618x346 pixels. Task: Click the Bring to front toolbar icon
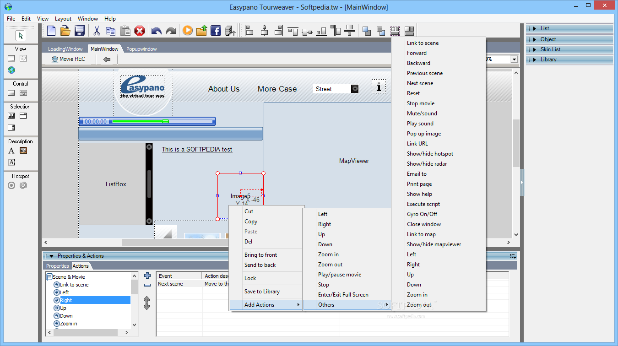367,31
